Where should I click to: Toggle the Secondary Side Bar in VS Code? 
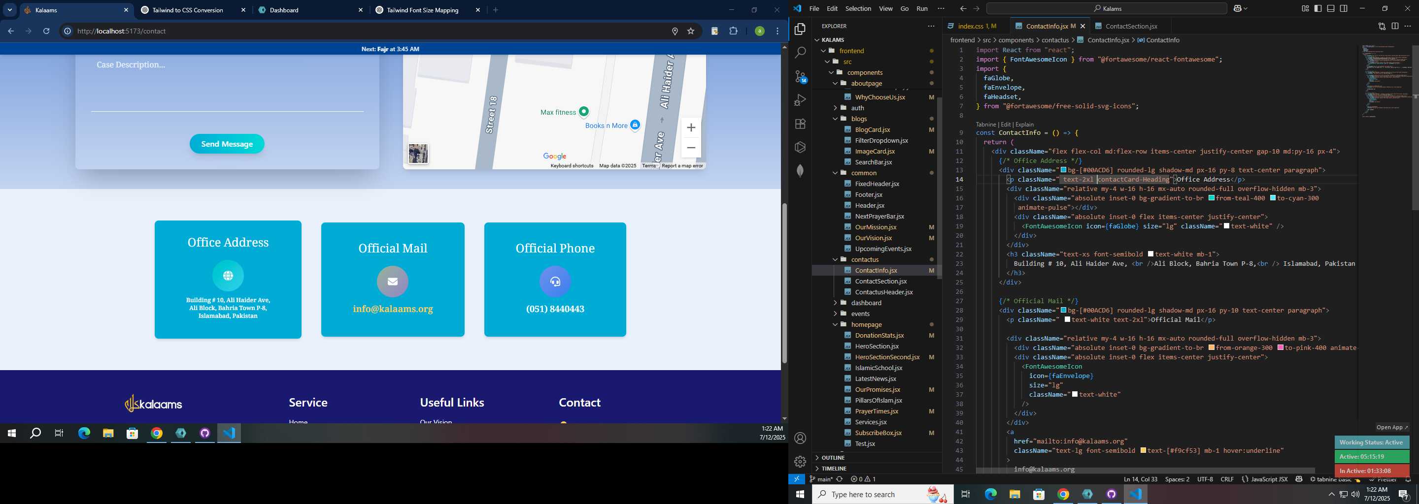pos(1344,9)
